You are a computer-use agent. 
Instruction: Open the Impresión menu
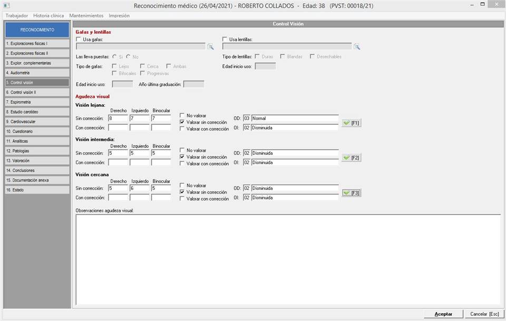[119, 16]
